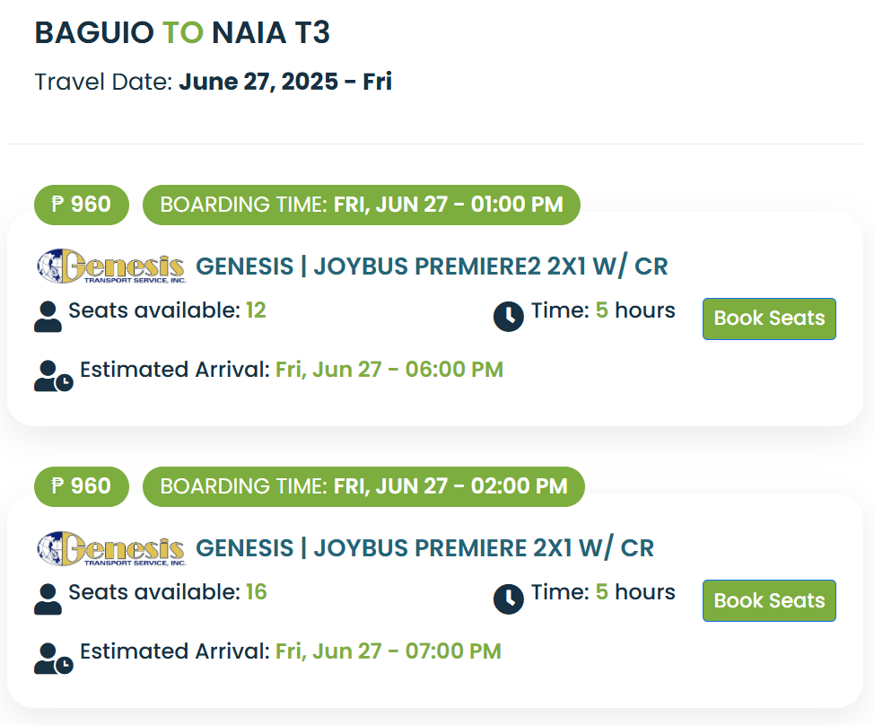Viewport: 874px width, 725px height.
Task: Click the Boarding Time 01:00 PM badge
Action: (x=362, y=205)
